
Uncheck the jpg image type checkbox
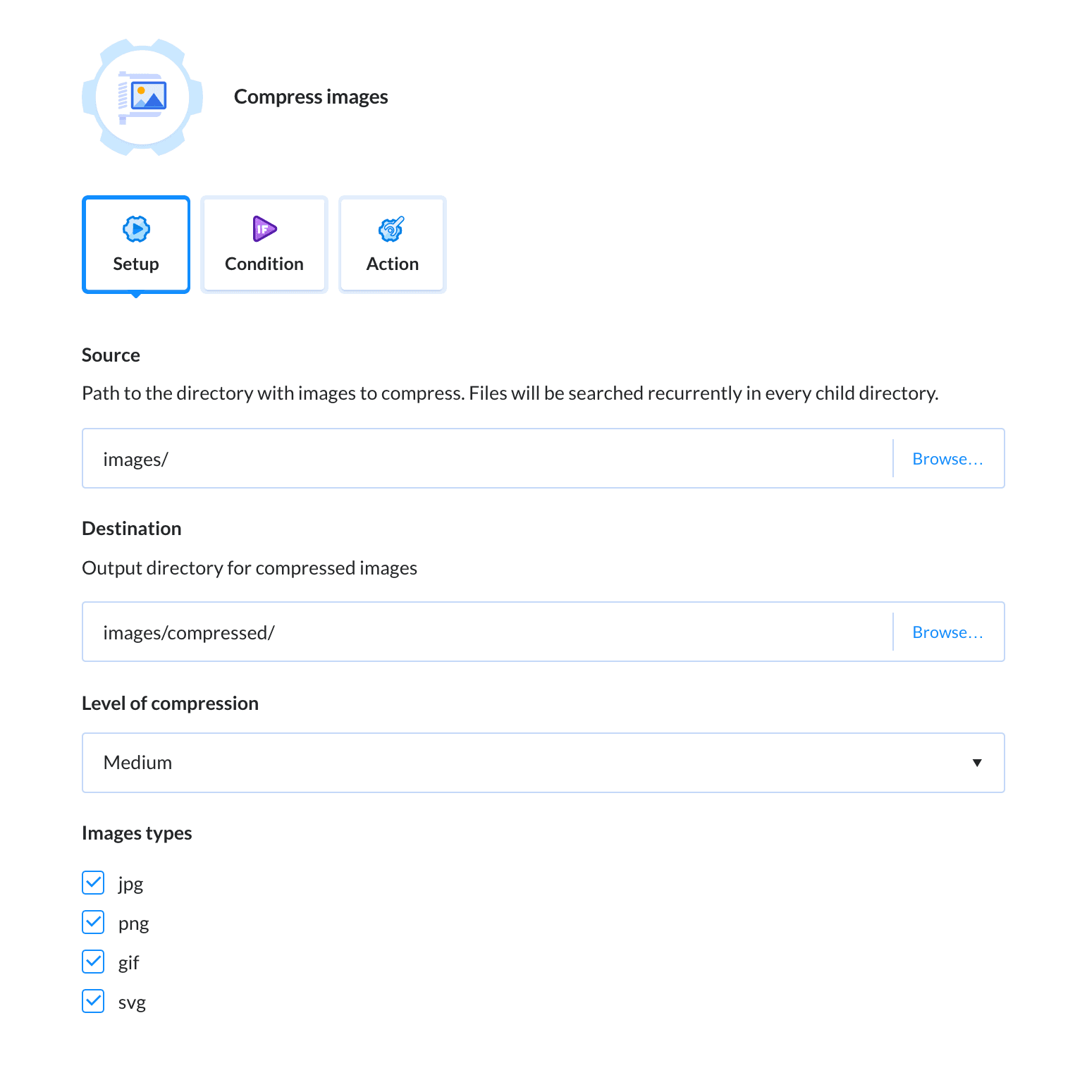(x=93, y=883)
